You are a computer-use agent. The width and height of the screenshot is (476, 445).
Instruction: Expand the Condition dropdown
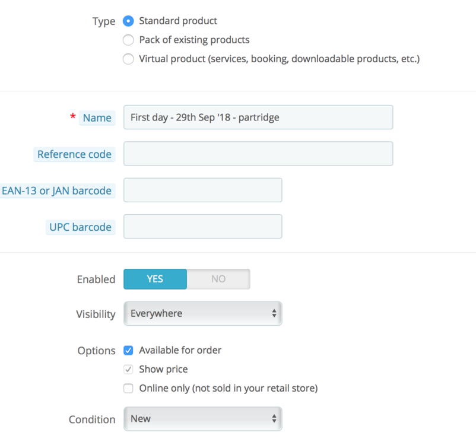click(x=202, y=418)
